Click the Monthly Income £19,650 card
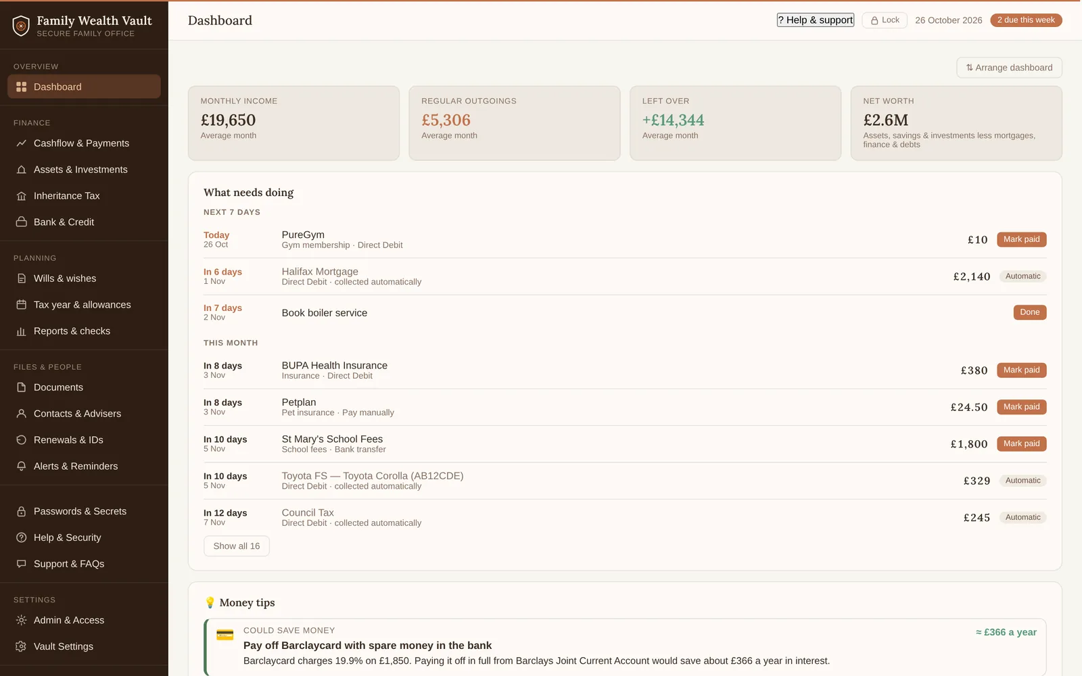The height and width of the screenshot is (676, 1082). tap(293, 123)
